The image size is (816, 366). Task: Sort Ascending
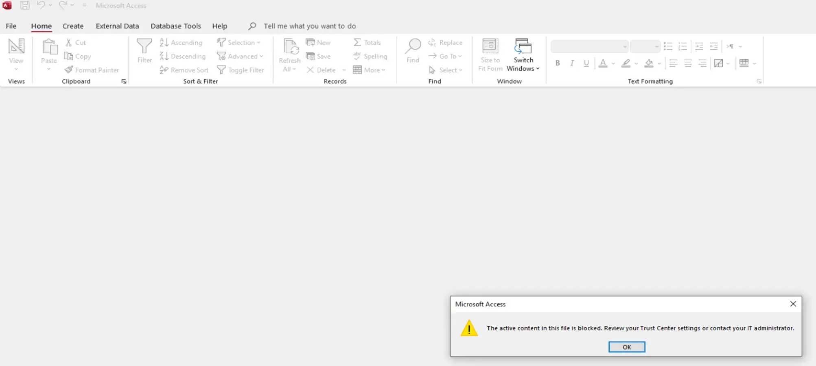click(181, 42)
